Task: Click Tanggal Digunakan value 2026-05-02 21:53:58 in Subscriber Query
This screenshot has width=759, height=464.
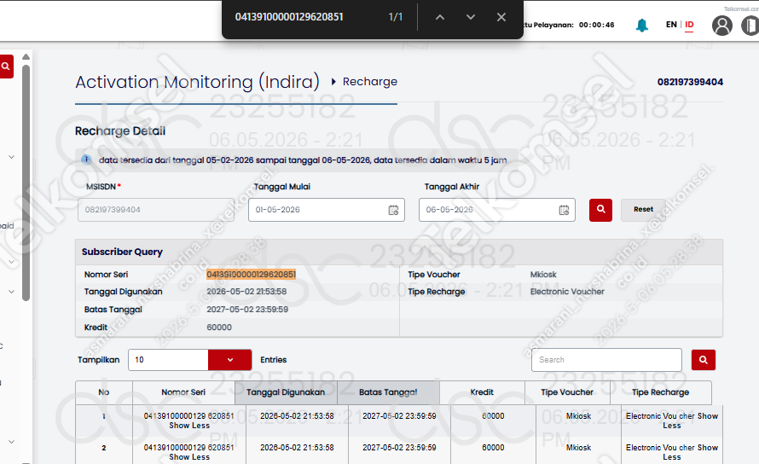Action: point(246,292)
